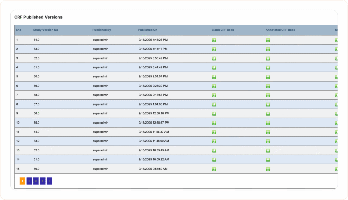Download the Blank CRF Book for version 63.0
The image size is (348, 200).
[214, 49]
